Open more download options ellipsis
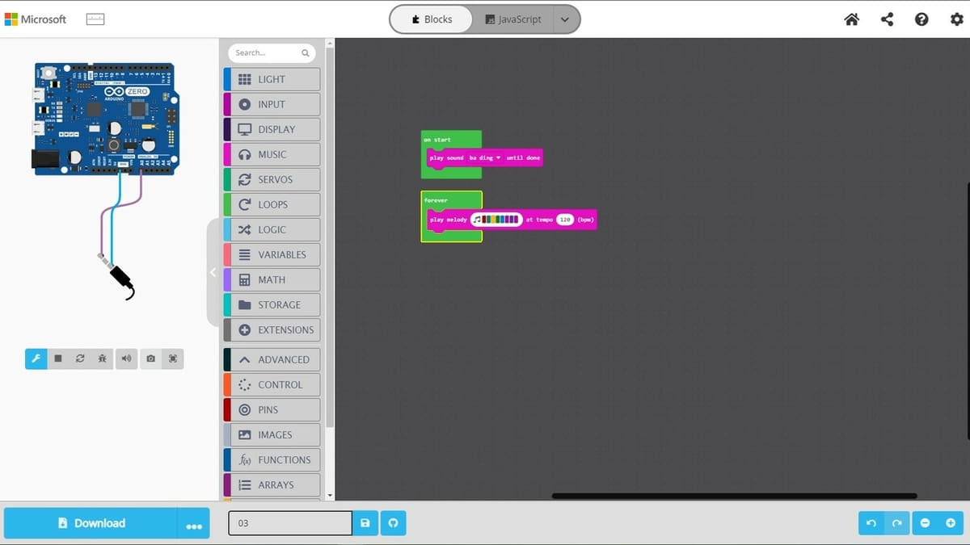The height and width of the screenshot is (545, 970). pos(194,523)
